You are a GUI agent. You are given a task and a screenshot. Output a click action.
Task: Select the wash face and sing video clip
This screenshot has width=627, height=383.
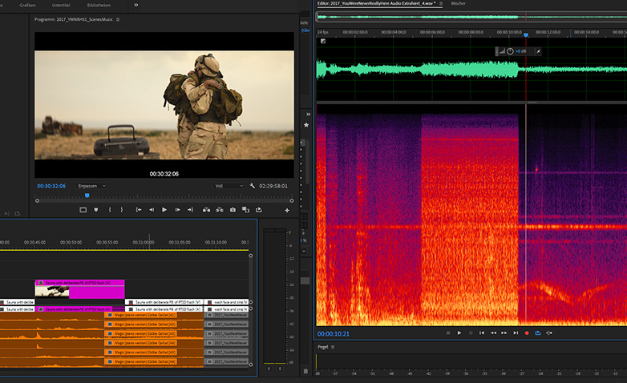click(x=226, y=302)
